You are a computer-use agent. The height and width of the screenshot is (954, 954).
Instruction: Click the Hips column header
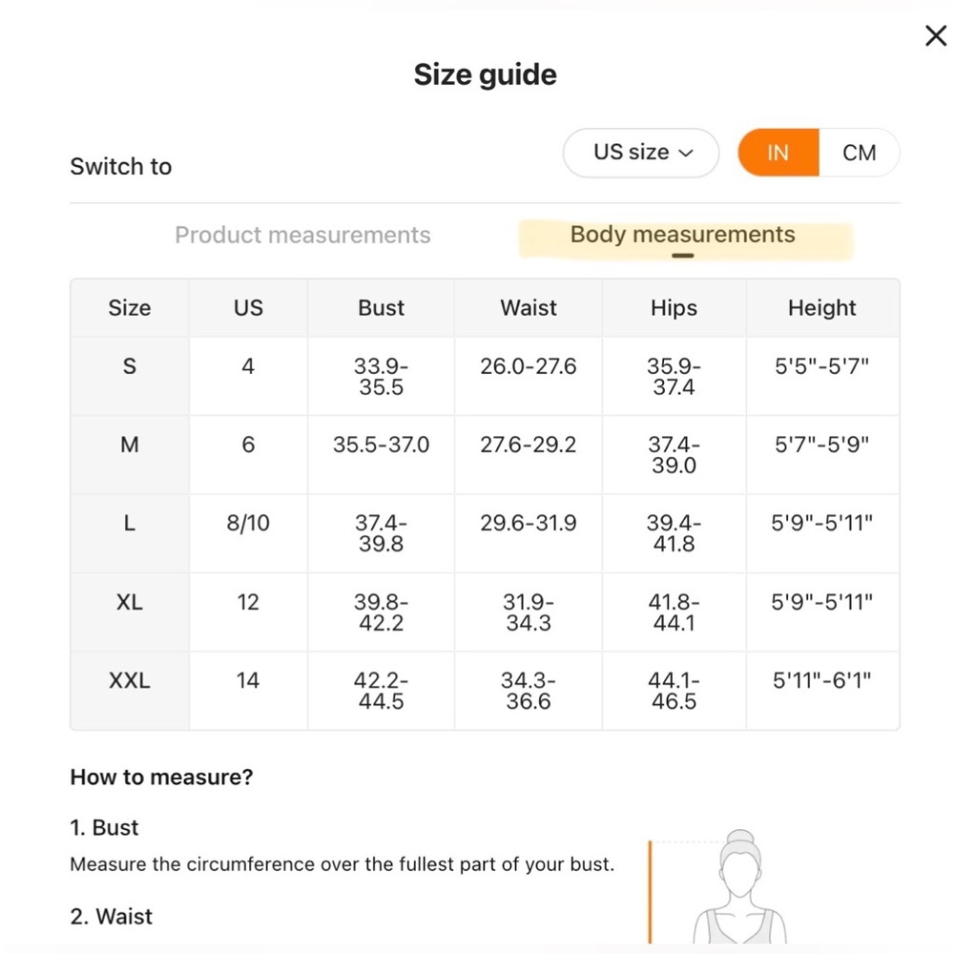click(674, 308)
